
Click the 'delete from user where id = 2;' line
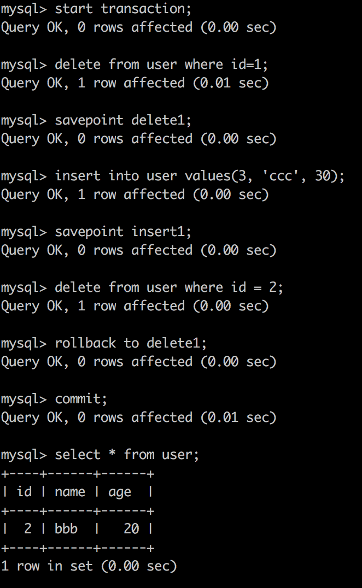coord(169,288)
